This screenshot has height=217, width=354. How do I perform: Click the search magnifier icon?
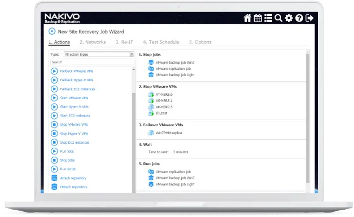tap(278, 18)
